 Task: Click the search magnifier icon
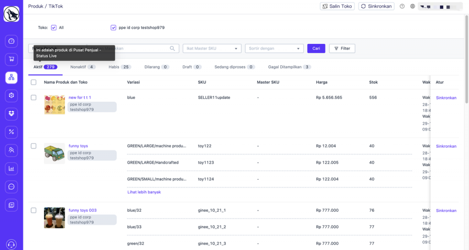(x=172, y=48)
